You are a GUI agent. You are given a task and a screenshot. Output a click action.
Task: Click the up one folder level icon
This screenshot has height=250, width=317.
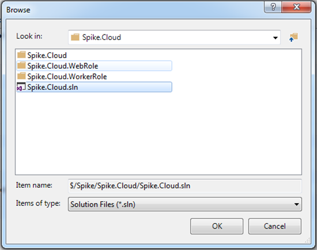coord(293,37)
